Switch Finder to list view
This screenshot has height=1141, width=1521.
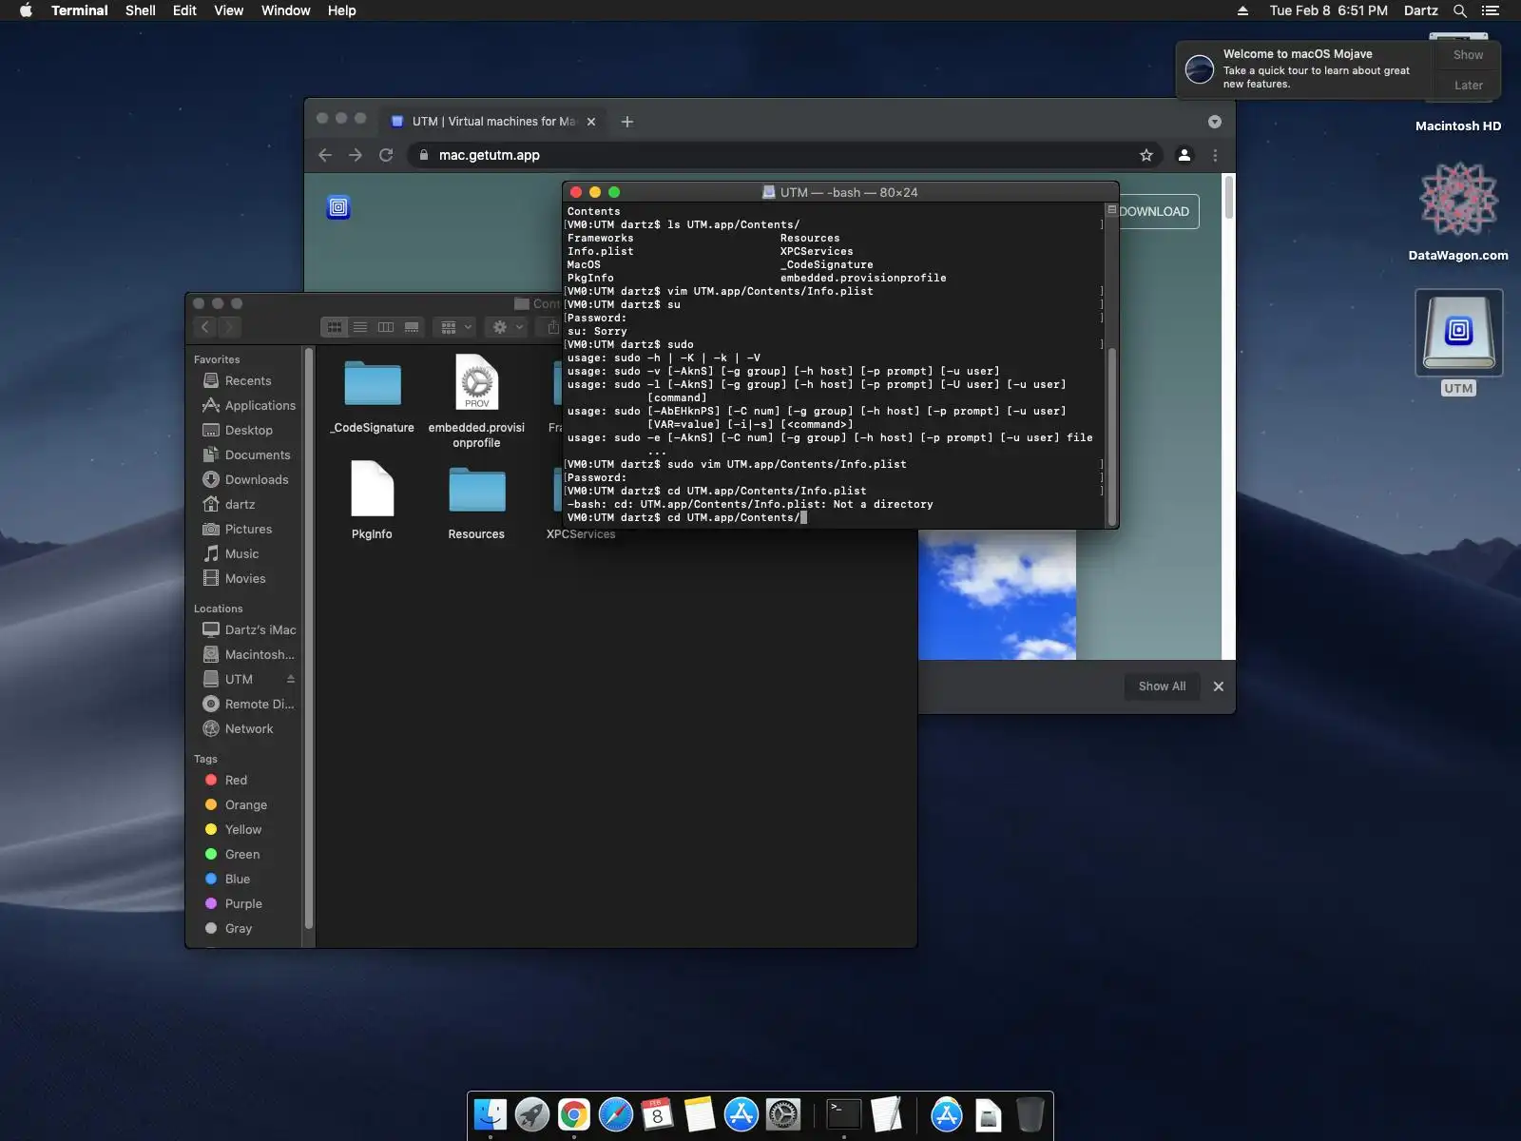click(360, 327)
